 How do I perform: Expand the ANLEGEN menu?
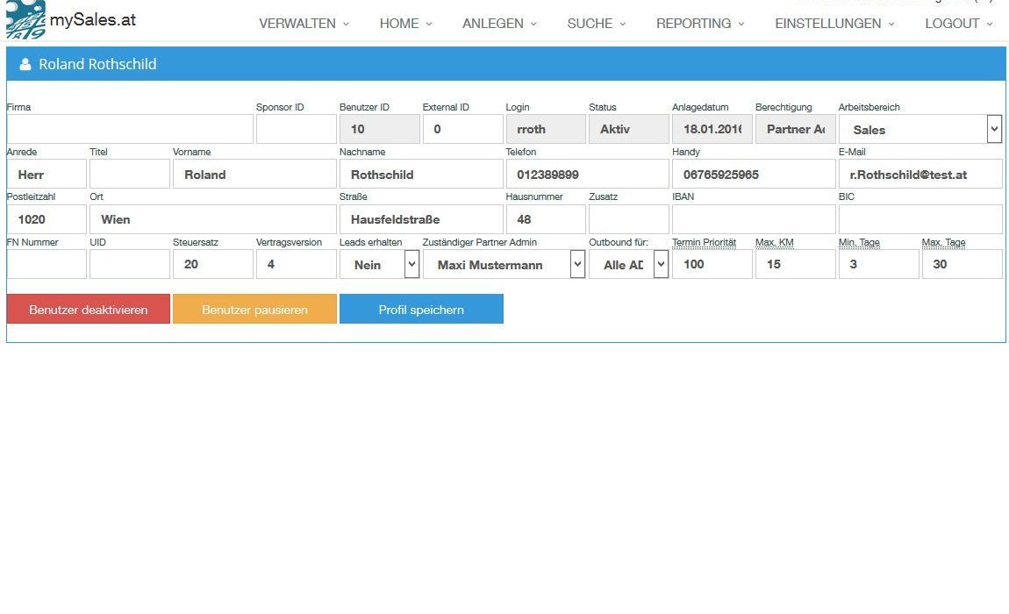[x=499, y=24]
